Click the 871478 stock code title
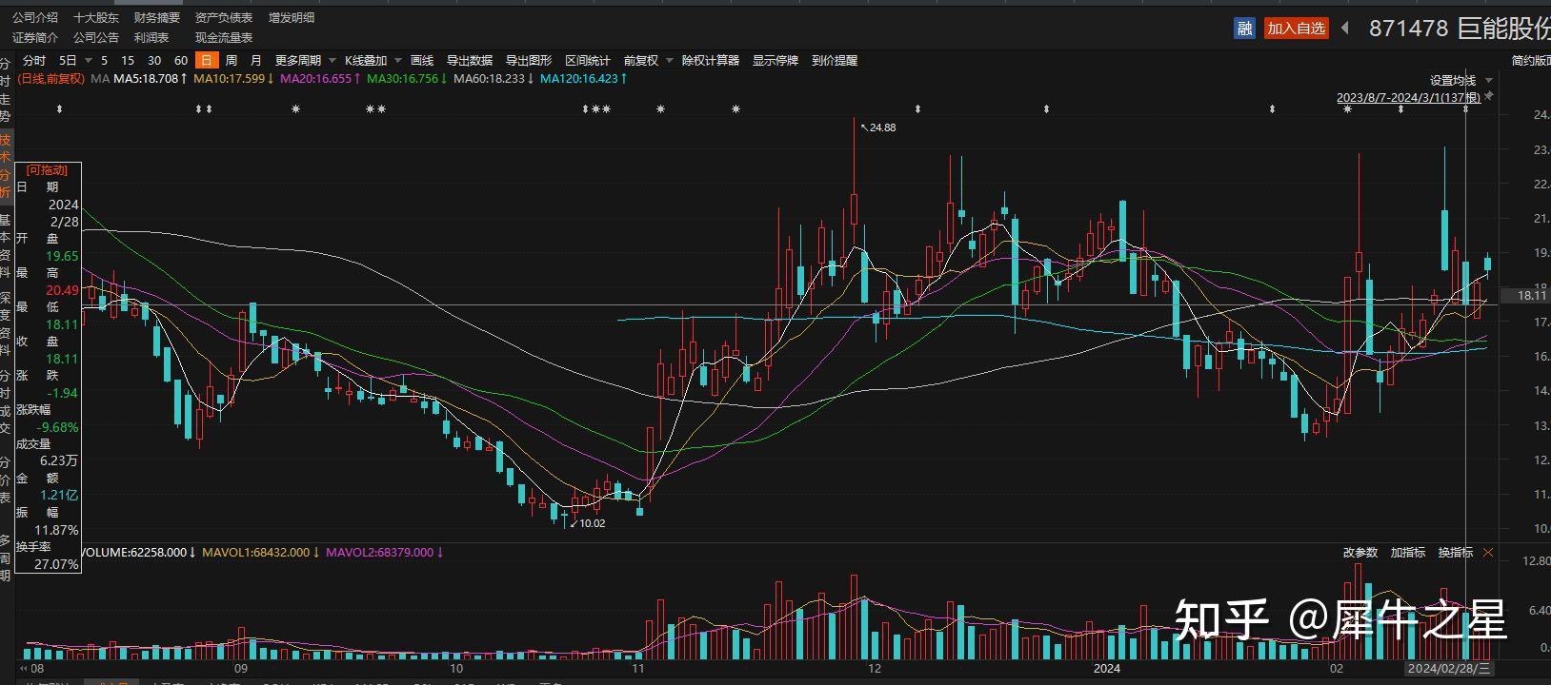This screenshot has width=1551, height=685. (x=1408, y=29)
